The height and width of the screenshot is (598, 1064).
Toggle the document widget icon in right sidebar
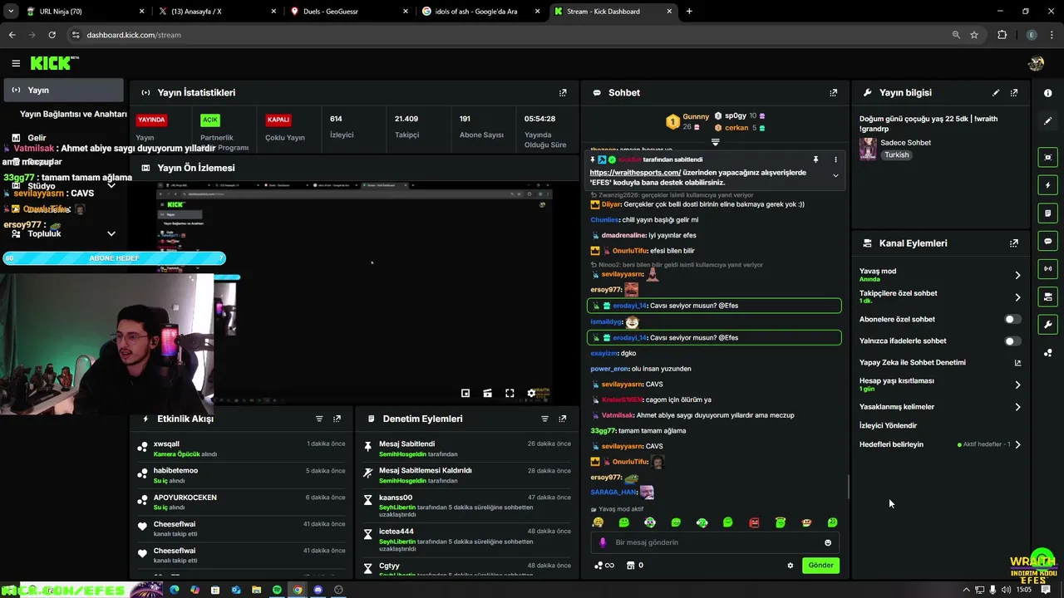coord(1048,213)
